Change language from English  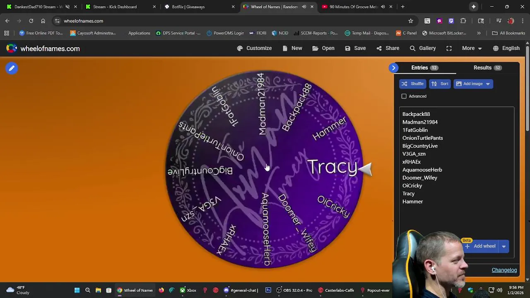click(506, 48)
